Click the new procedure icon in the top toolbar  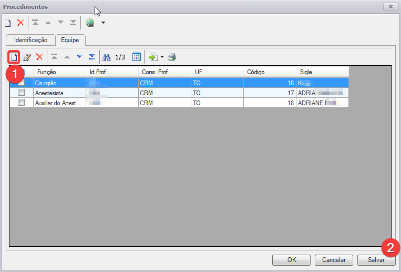[8, 23]
